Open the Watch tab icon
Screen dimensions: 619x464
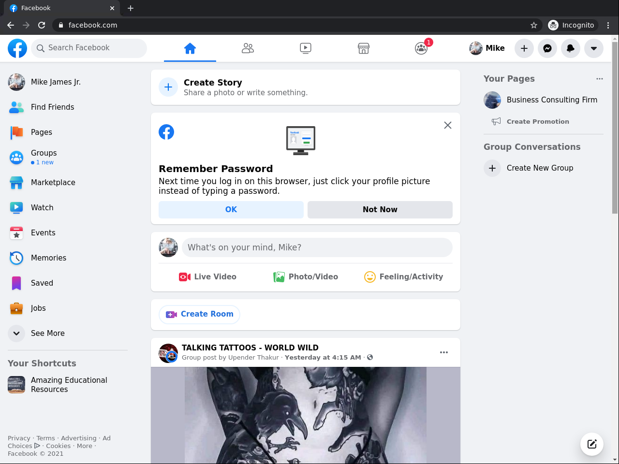pos(306,48)
